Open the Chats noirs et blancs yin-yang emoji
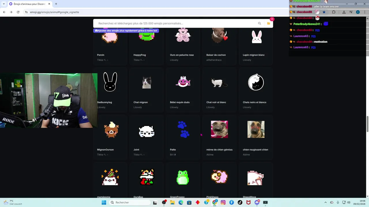The width and height of the screenshot is (369, 207). click(x=256, y=82)
